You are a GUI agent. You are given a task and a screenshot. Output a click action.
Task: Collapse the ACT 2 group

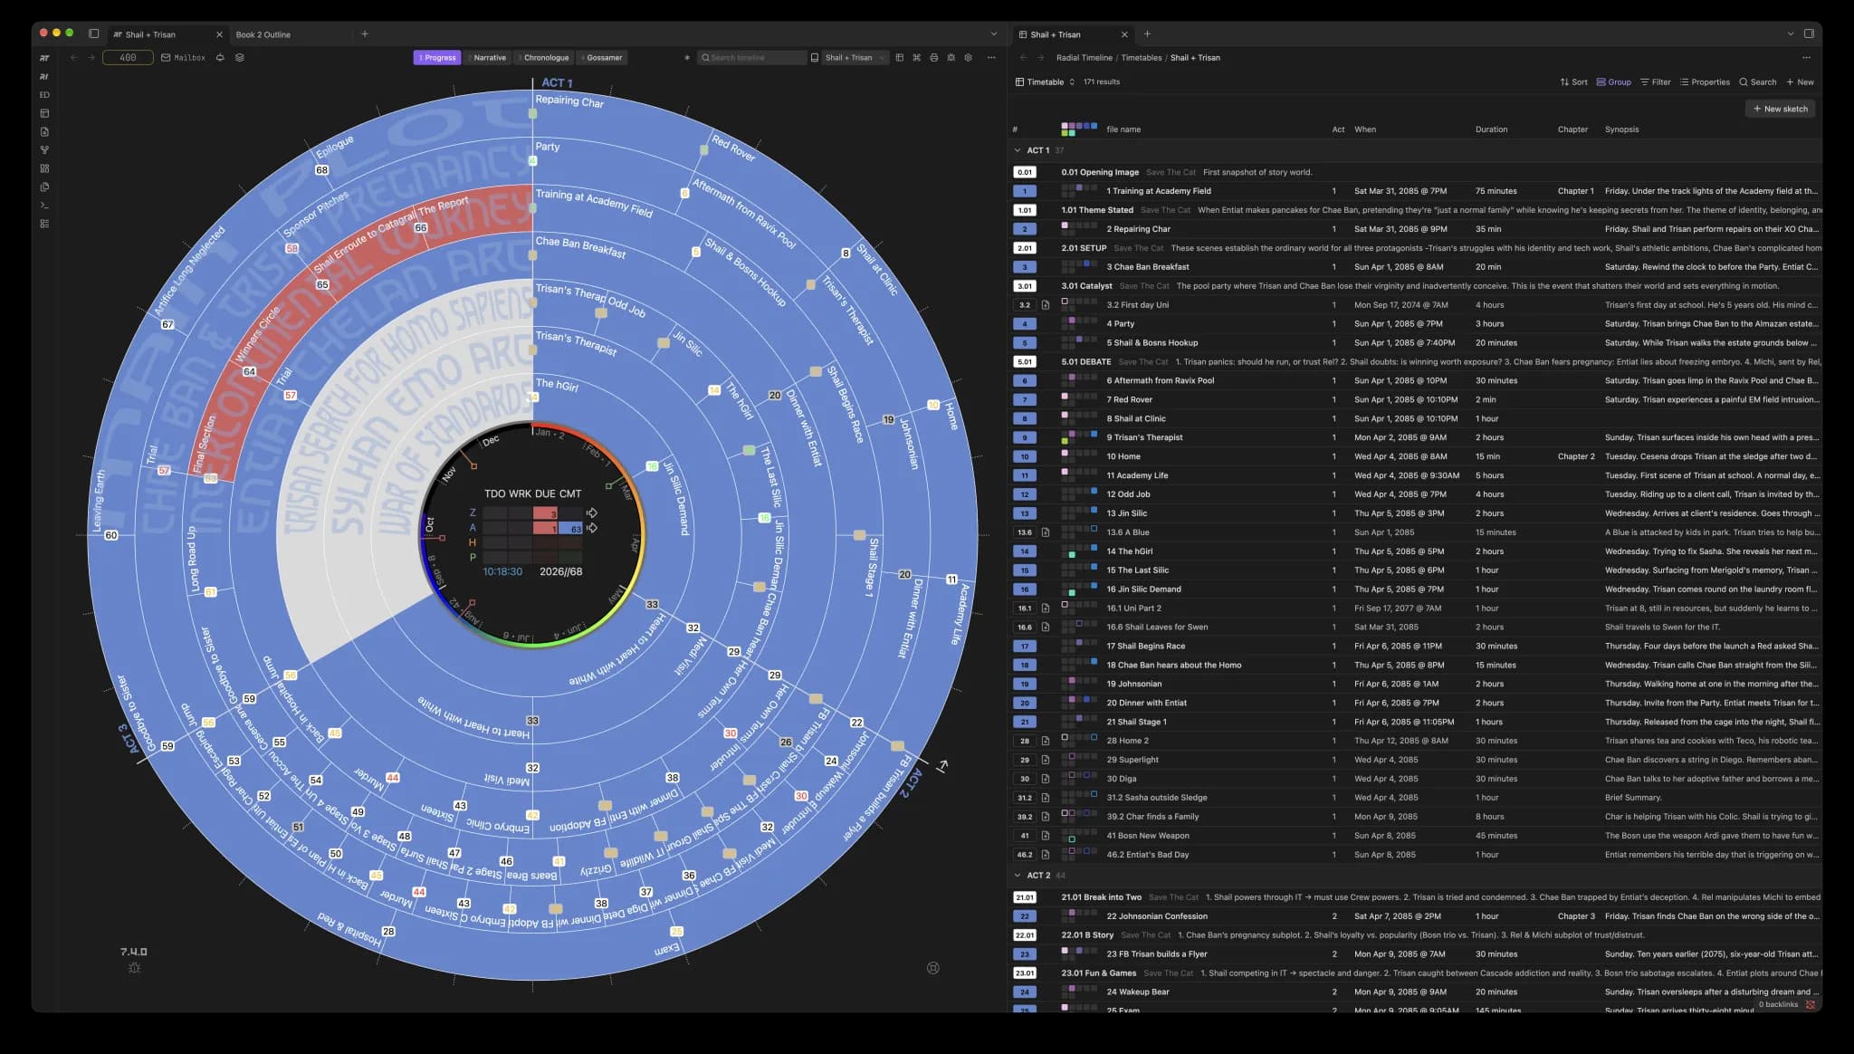pos(1018,876)
